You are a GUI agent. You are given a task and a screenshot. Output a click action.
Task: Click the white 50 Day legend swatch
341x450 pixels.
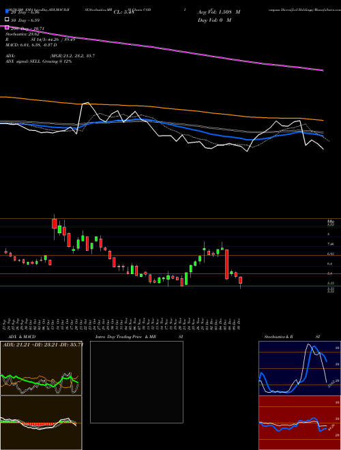point(7,20)
